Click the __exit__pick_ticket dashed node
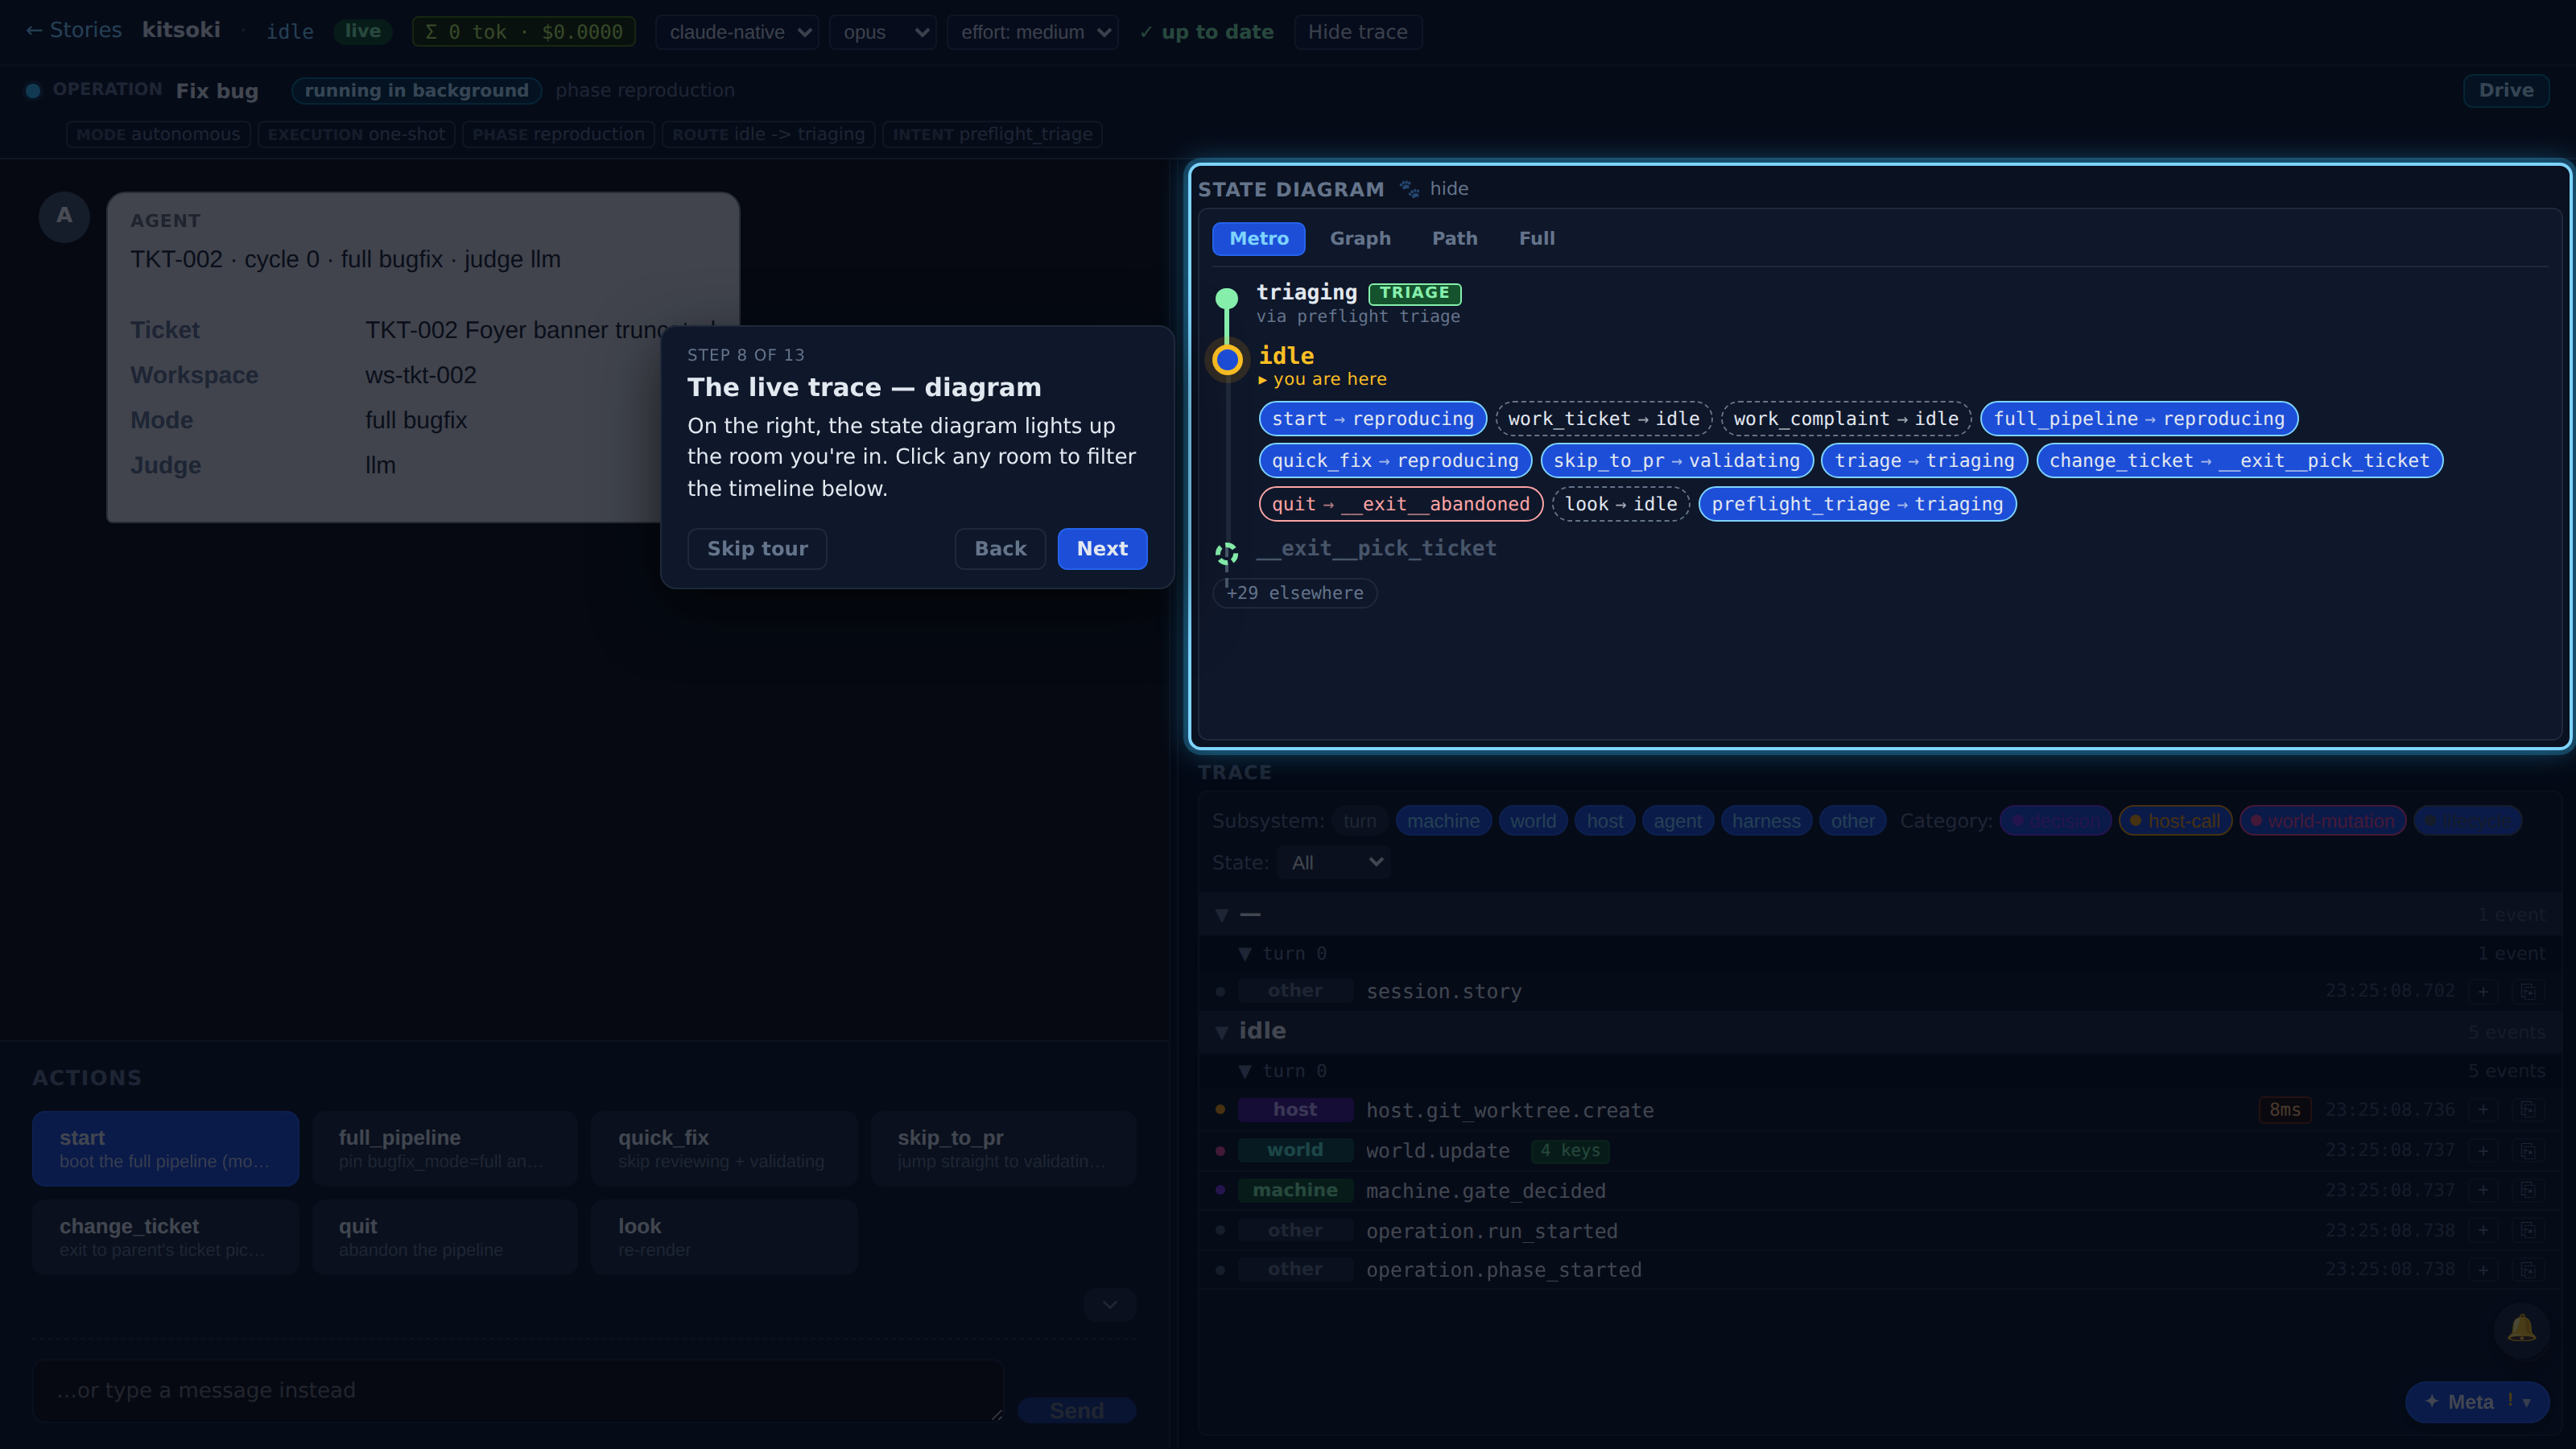The image size is (2576, 1449). (1226, 553)
